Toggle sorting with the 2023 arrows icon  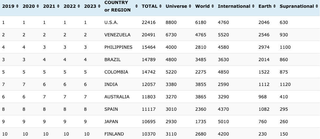99,6
